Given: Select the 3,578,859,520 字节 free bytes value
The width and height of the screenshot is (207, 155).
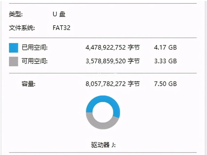Looking at the screenshot, I should click(x=113, y=61).
